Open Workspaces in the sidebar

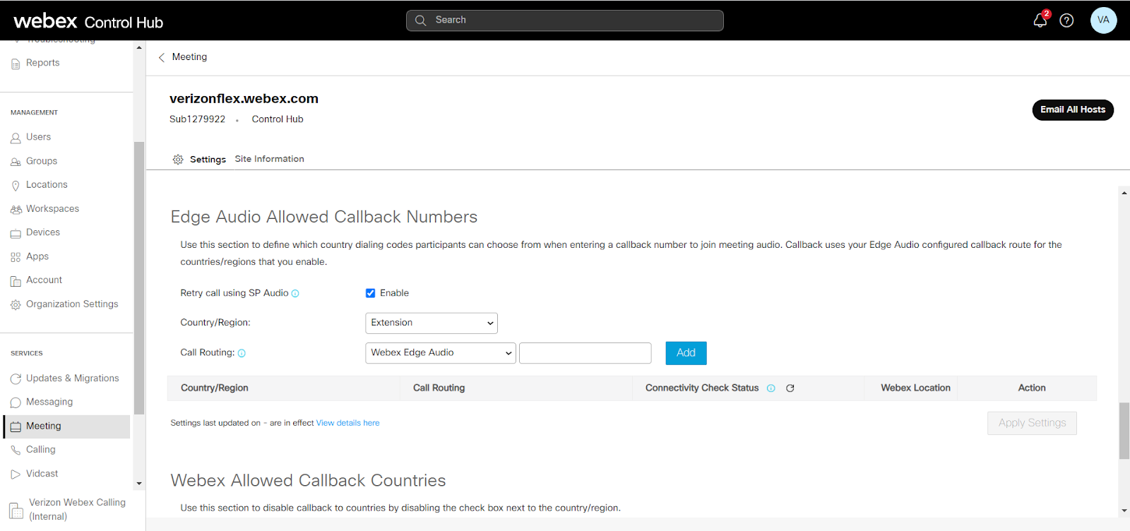coord(52,209)
